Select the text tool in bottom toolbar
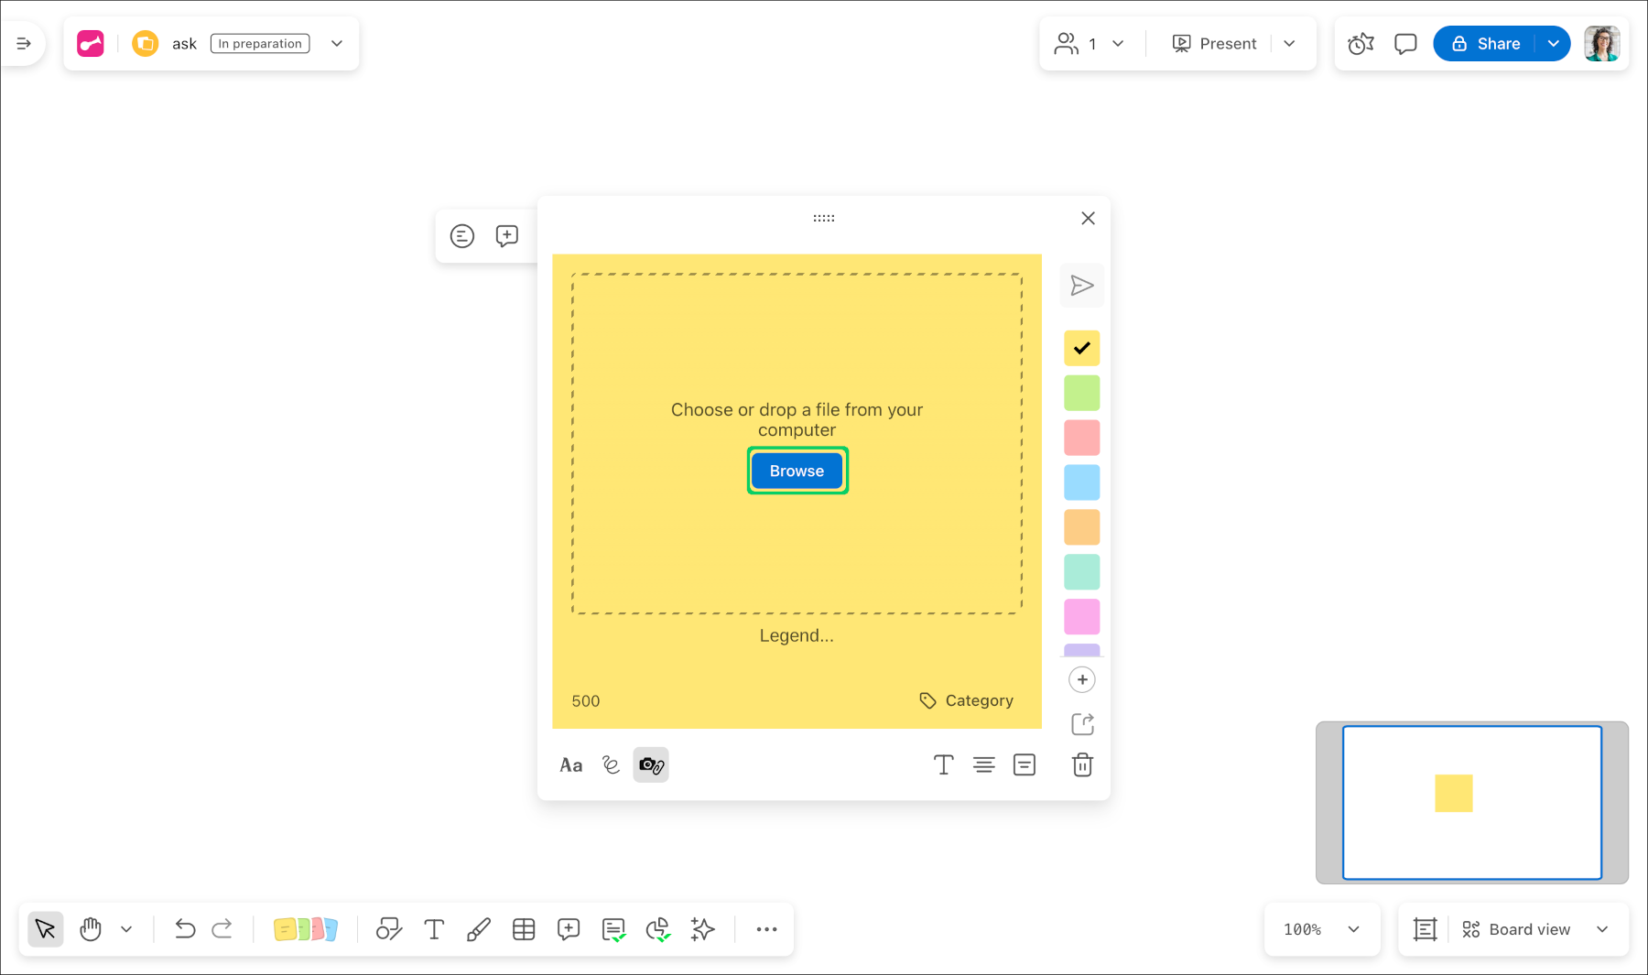 click(434, 929)
